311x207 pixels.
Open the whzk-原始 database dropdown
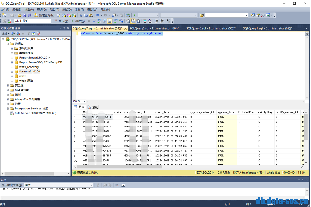50,21
